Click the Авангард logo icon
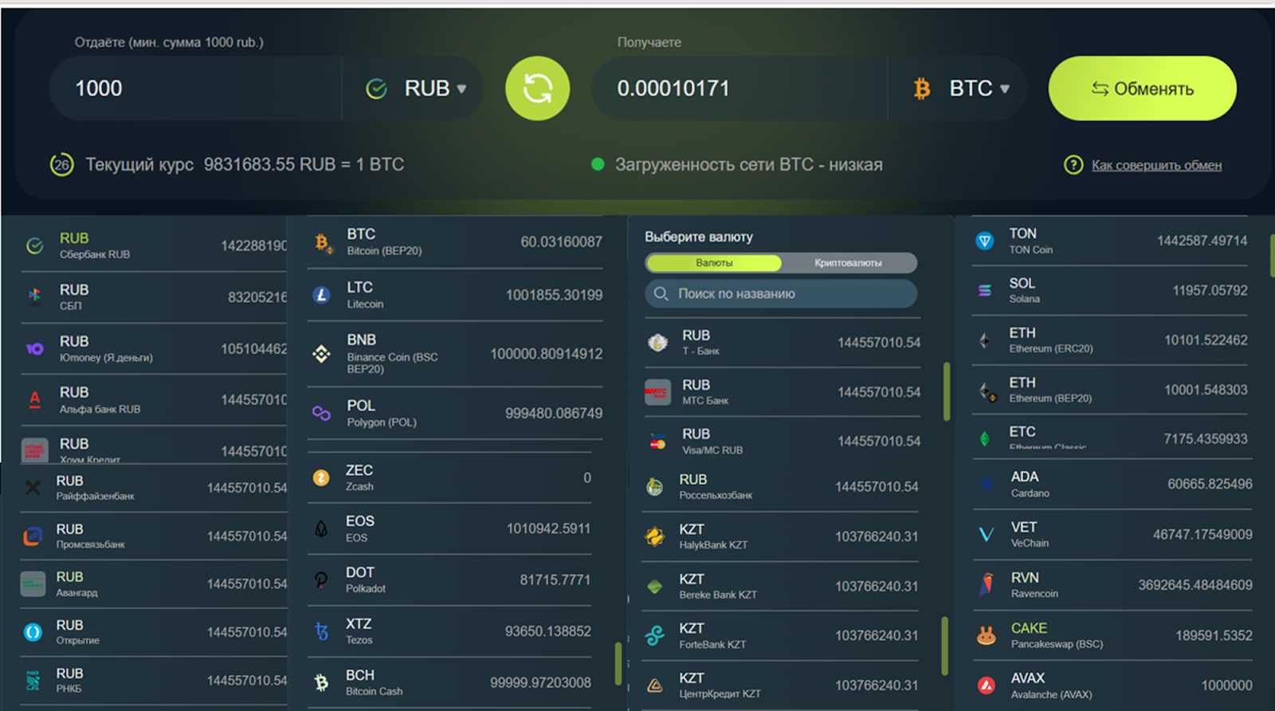 pyautogui.click(x=33, y=584)
